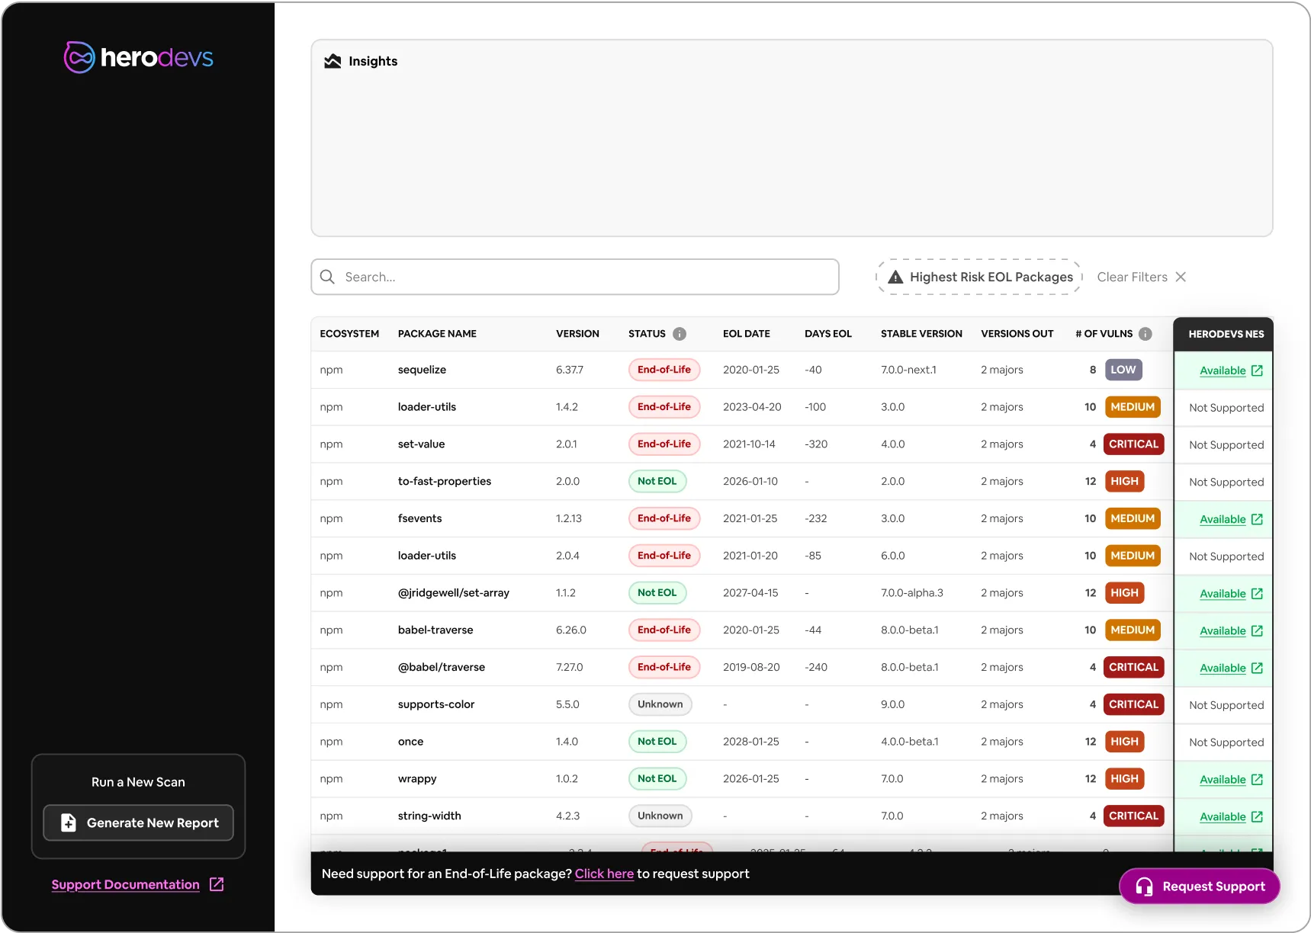Sort by STABLE VERSION column header
This screenshot has width=1311, height=933.
(x=921, y=334)
